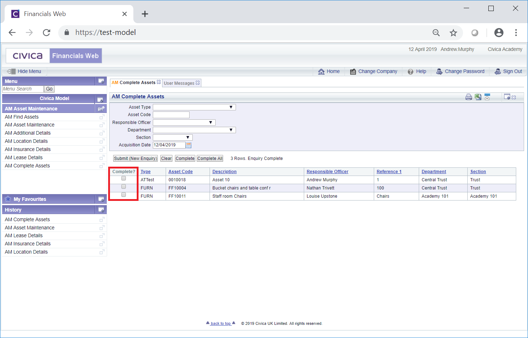Click the Complete button
The width and height of the screenshot is (528, 338).
click(185, 158)
